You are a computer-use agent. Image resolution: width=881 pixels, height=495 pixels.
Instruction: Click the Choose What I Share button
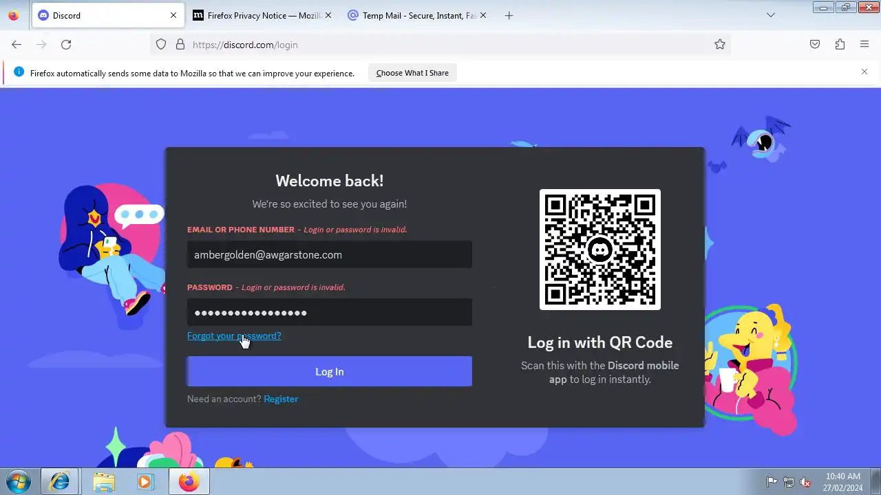click(x=412, y=73)
